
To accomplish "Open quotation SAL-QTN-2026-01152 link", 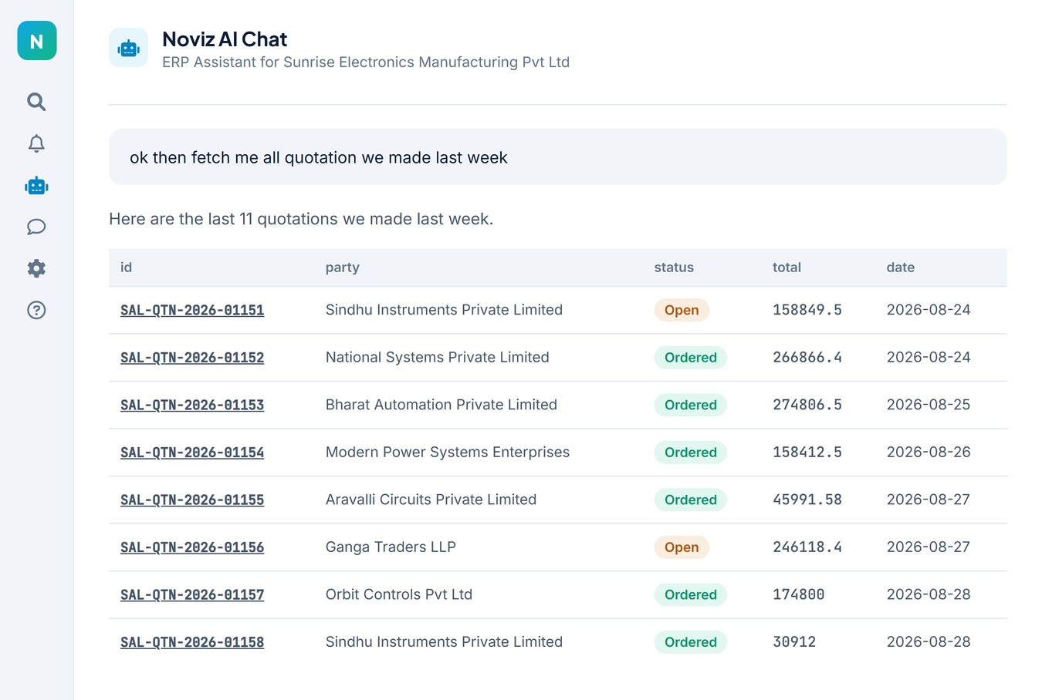I will (192, 358).
